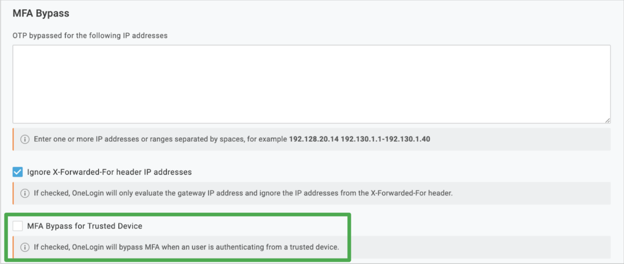Image resolution: width=624 pixels, height=264 pixels.
Task: Click the textarea resize handle corner
Action: point(607,120)
